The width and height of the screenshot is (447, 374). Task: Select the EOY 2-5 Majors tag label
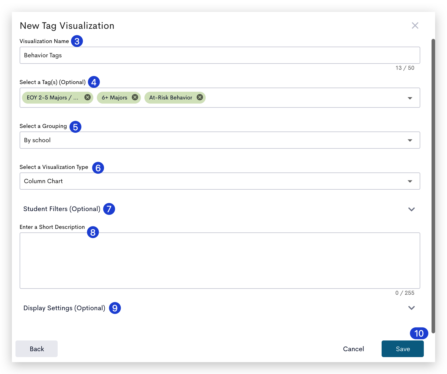click(53, 98)
